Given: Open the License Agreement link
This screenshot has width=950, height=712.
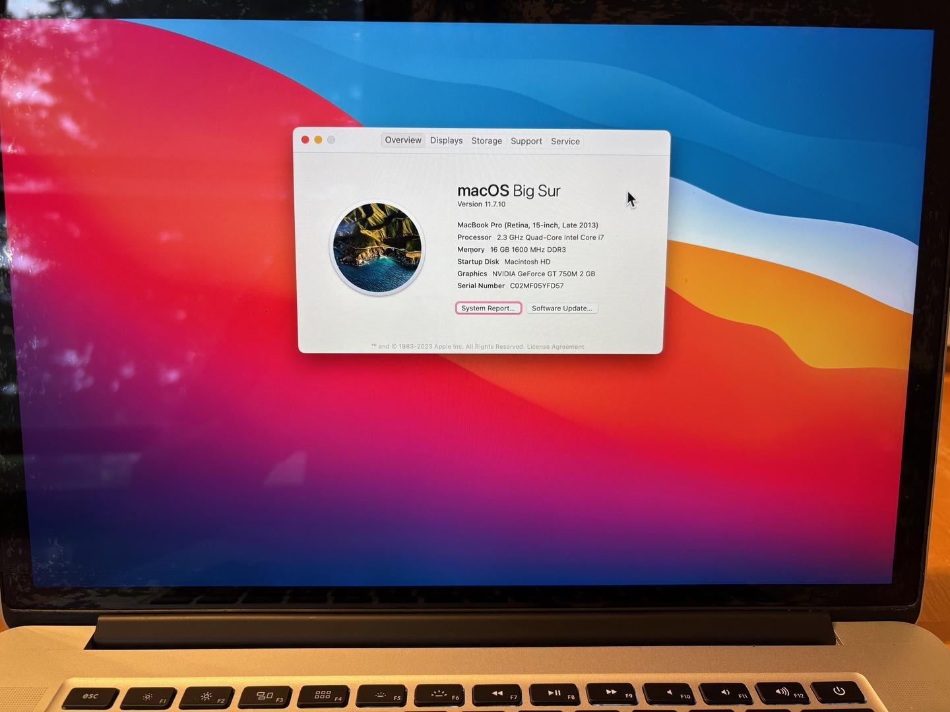Looking at the screenshot, I should (555, 347).
